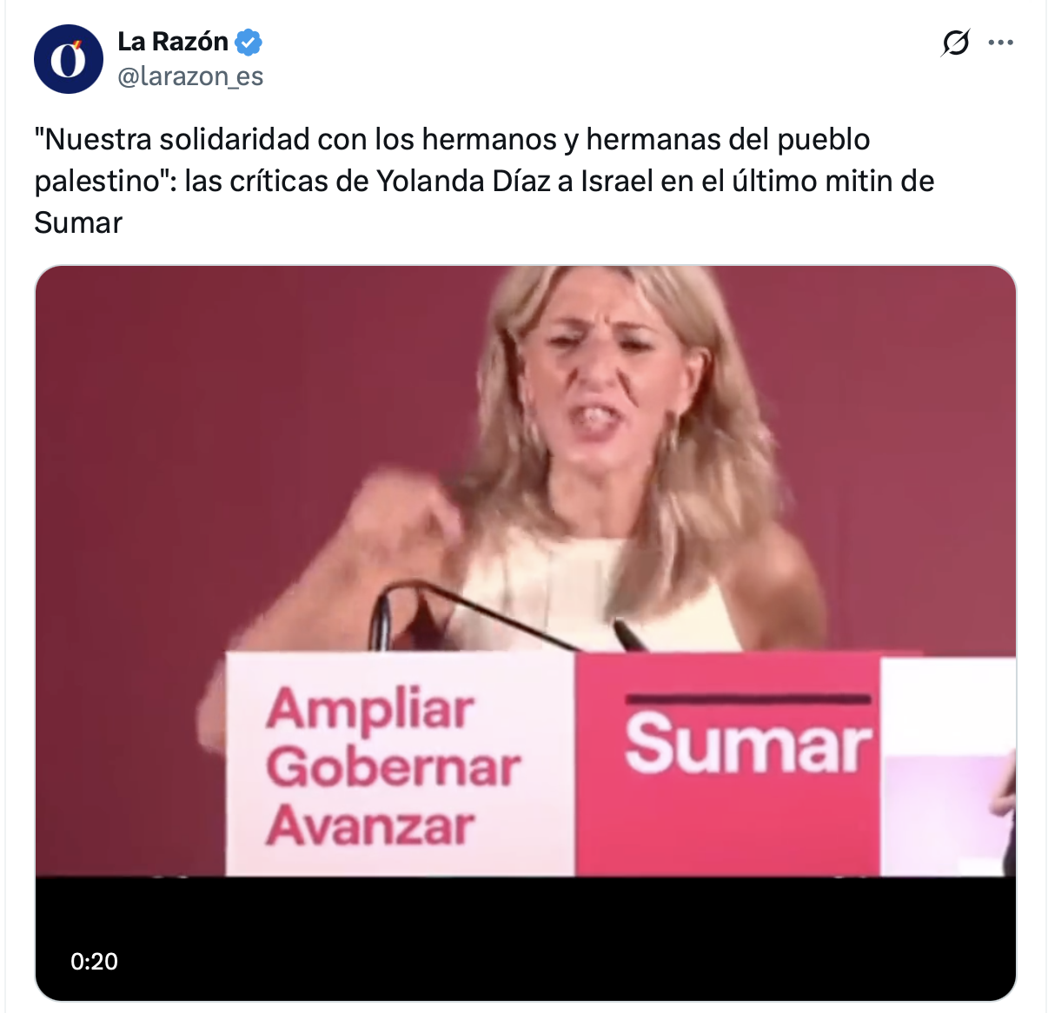Click the 0:20 video duration label
Screen dimensions: 1048x1013
[94, 961]
